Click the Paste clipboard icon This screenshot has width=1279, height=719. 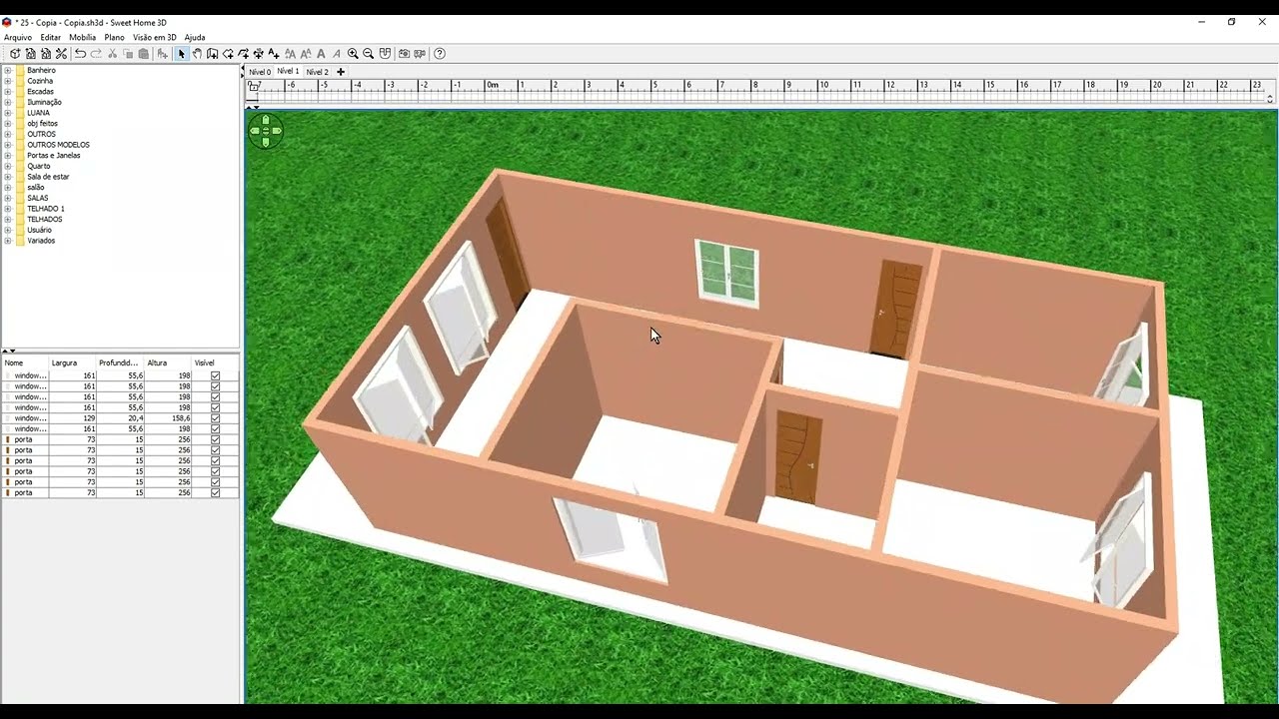pyautogui.click(x=144, y=54)
